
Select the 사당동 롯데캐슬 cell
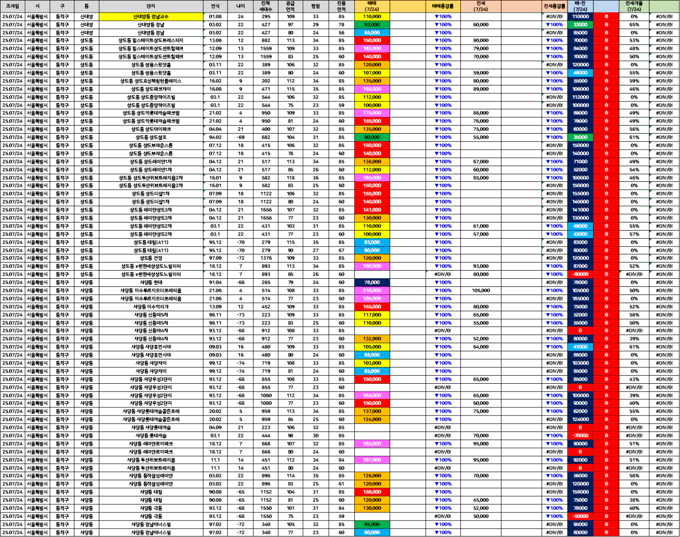pos(151,436)
